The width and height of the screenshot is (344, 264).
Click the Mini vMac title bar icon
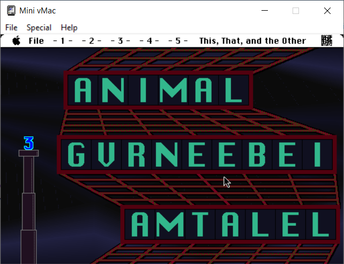(11, 11)
